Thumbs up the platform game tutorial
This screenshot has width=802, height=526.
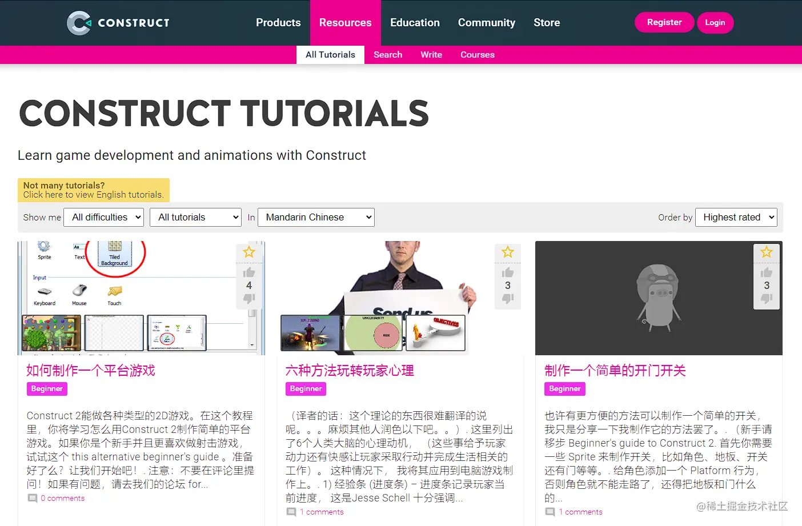click(249, 272)
